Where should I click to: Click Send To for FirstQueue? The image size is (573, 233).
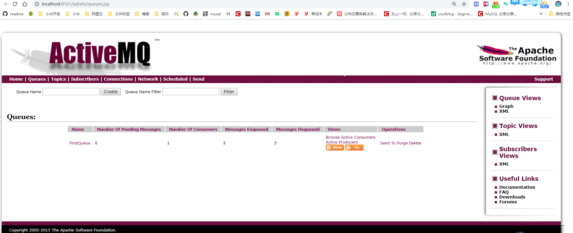pyautogui.click(x=388, y=143)
